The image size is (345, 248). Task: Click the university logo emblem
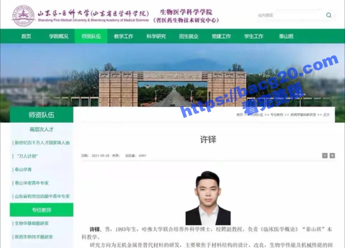point(23,16)
